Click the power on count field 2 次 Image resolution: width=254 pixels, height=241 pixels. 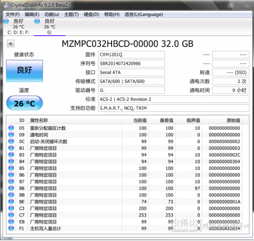point(231,82)
